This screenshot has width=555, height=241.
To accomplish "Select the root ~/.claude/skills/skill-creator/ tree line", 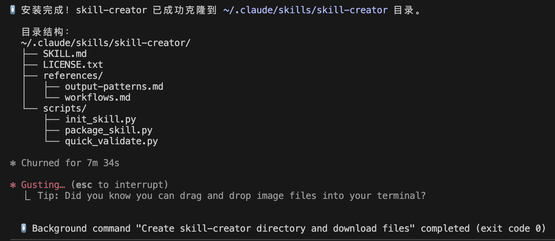I will click(106, 43).
